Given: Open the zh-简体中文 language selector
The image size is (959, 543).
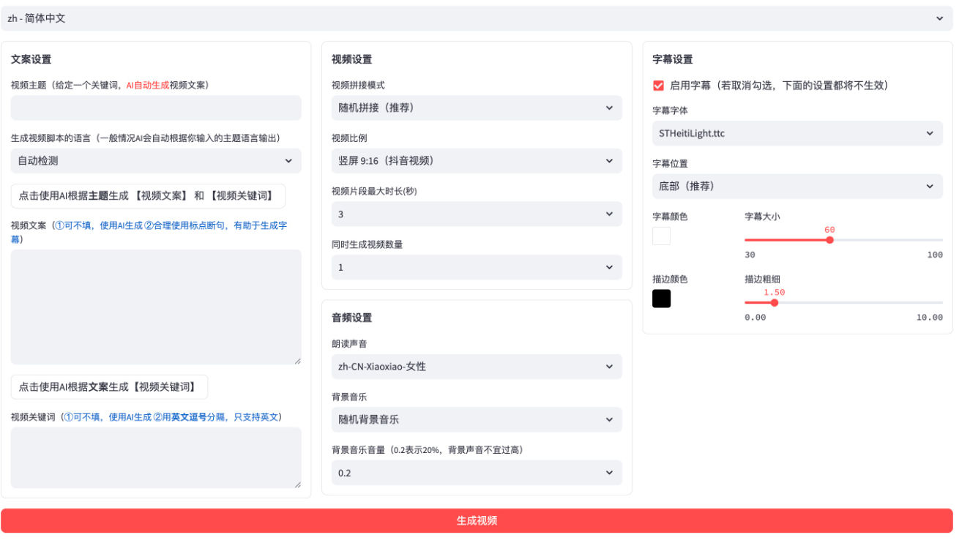Looking at the screenshot, I should point(477,18).
